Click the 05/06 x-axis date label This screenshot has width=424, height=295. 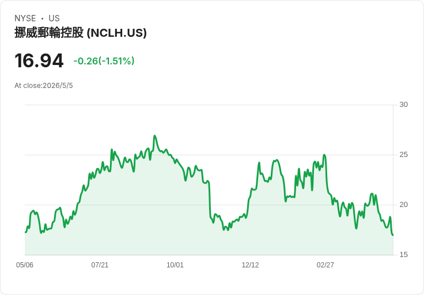pos(25,265)
